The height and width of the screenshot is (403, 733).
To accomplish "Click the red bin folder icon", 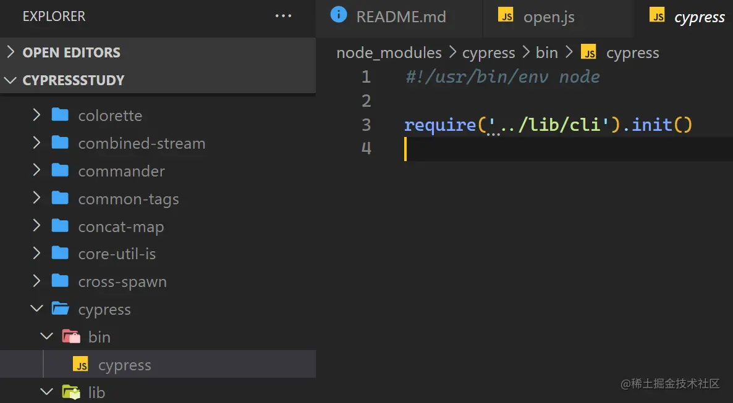I will tap(71, 336).
